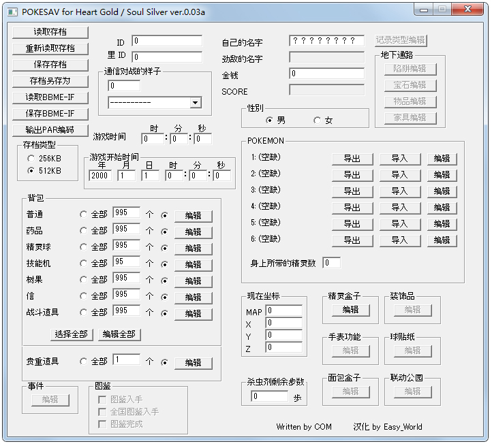Click 编辑 button for 技能机 row

click(193, 264)
